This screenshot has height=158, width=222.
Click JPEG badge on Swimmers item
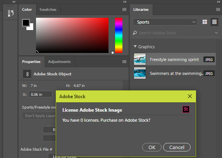pos(209,73)
